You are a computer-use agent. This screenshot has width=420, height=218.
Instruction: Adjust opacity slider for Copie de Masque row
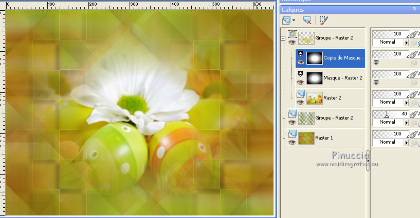pos(390,54)
